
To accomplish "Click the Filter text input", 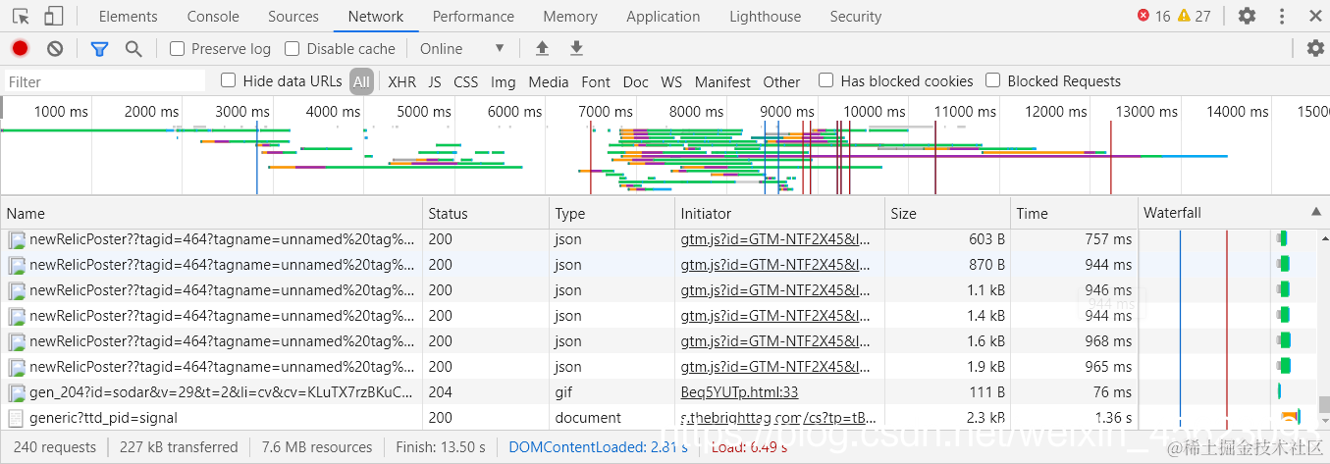I will click(x=106, y=81).
